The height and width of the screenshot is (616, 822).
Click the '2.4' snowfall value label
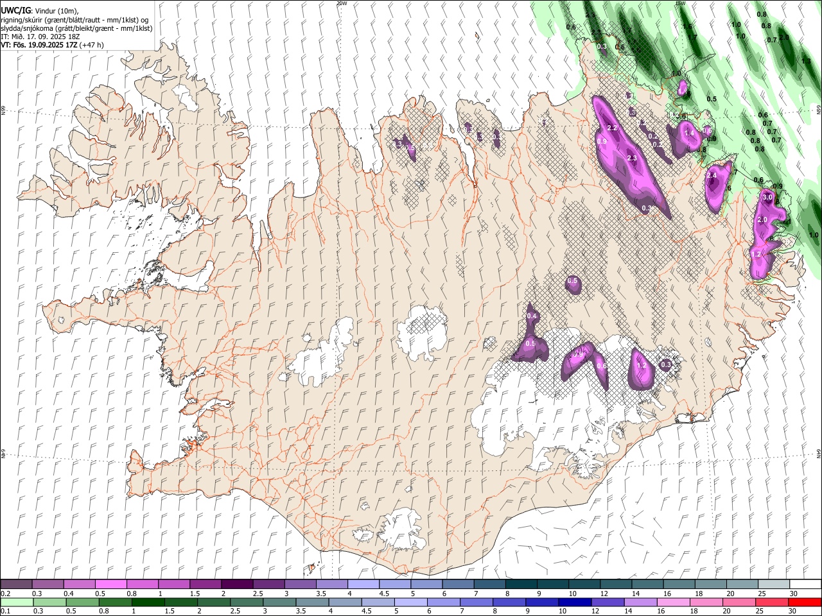point(711,175)
